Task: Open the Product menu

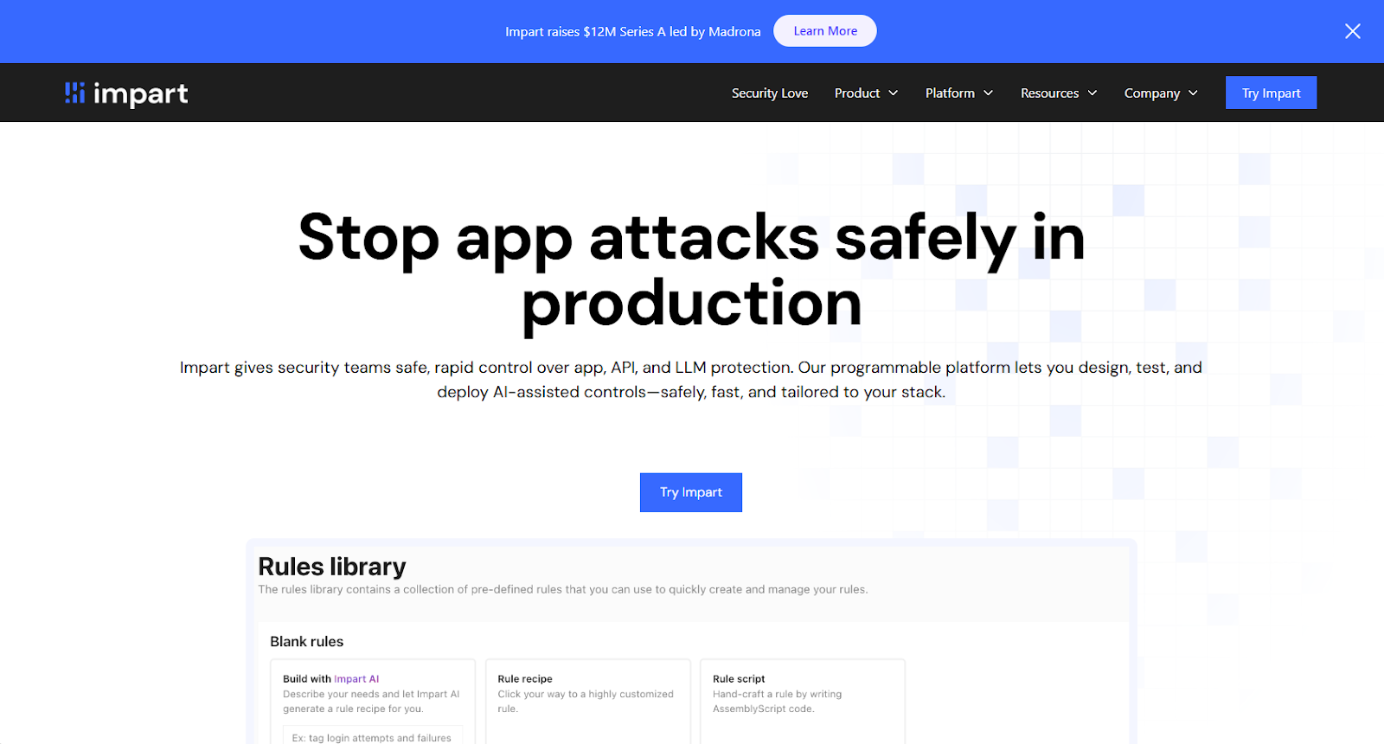Action: pyautogui.click(x=857, y=93)
